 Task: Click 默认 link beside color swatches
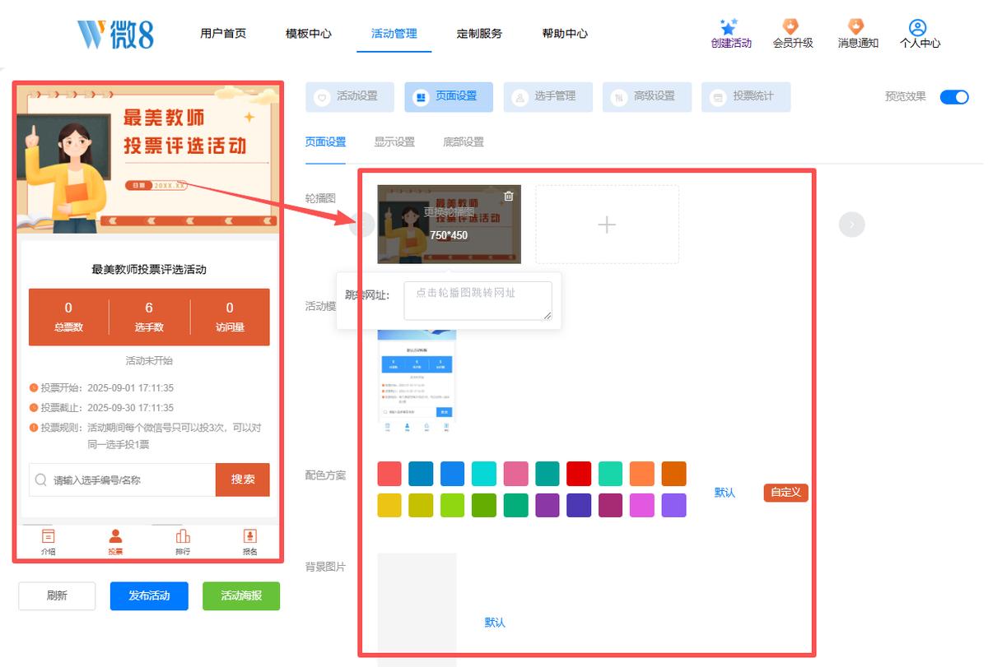(725, 493)
